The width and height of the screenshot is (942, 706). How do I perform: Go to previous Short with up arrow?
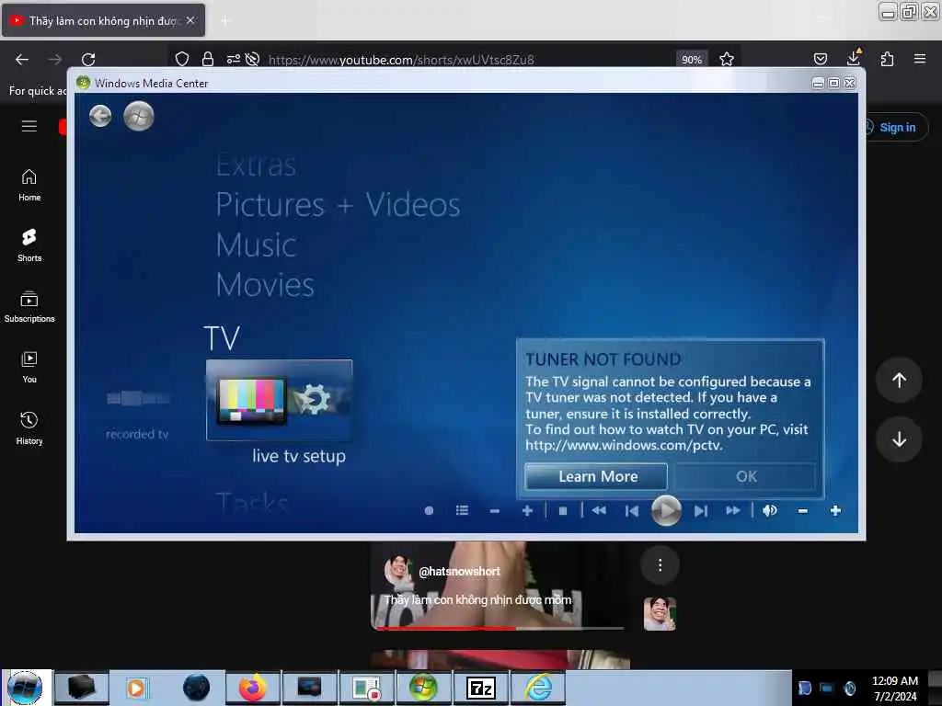coord(899,380)
